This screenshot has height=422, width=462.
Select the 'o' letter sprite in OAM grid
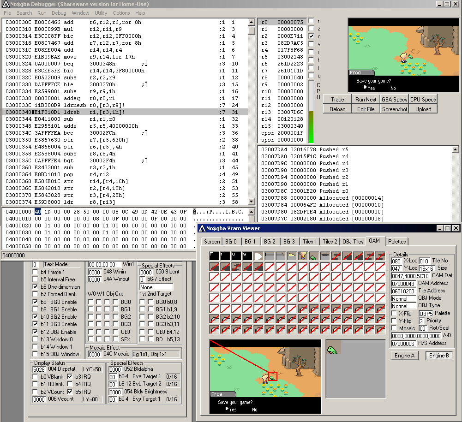pos(236,256)
